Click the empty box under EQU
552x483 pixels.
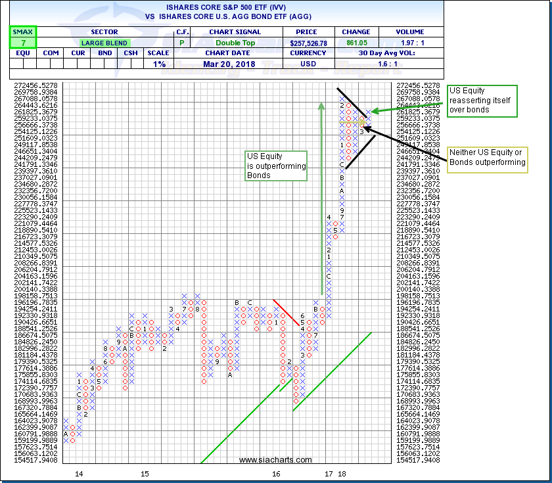point(23,63)
